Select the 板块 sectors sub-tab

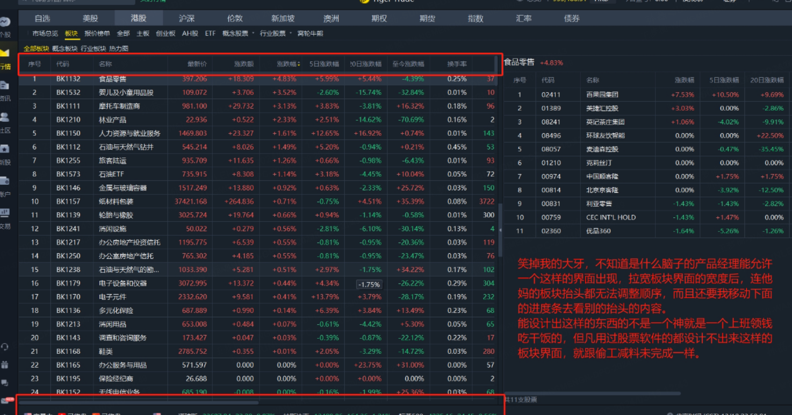coord(71,33)
